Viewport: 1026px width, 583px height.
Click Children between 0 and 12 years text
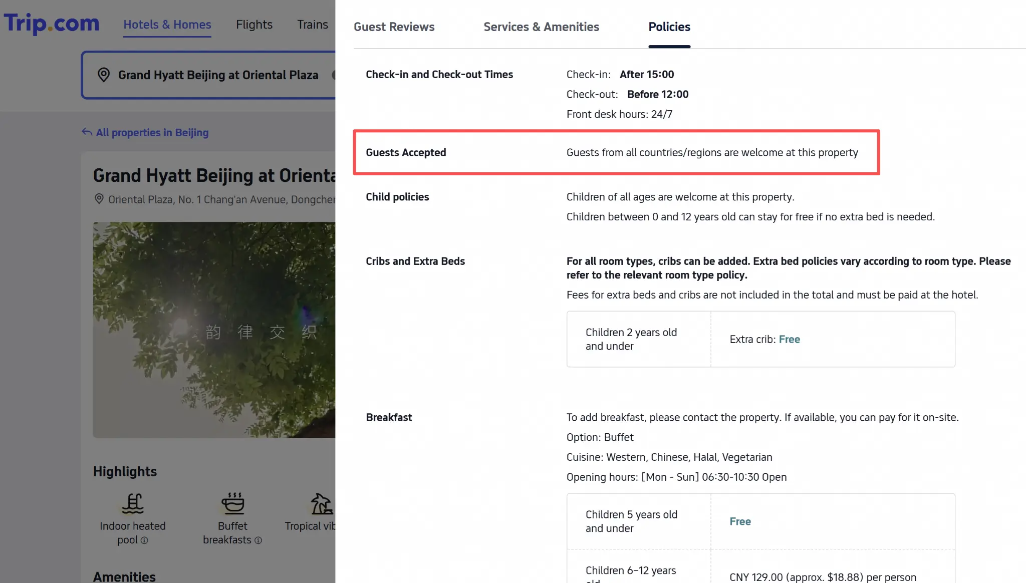[x=750, y=217]
